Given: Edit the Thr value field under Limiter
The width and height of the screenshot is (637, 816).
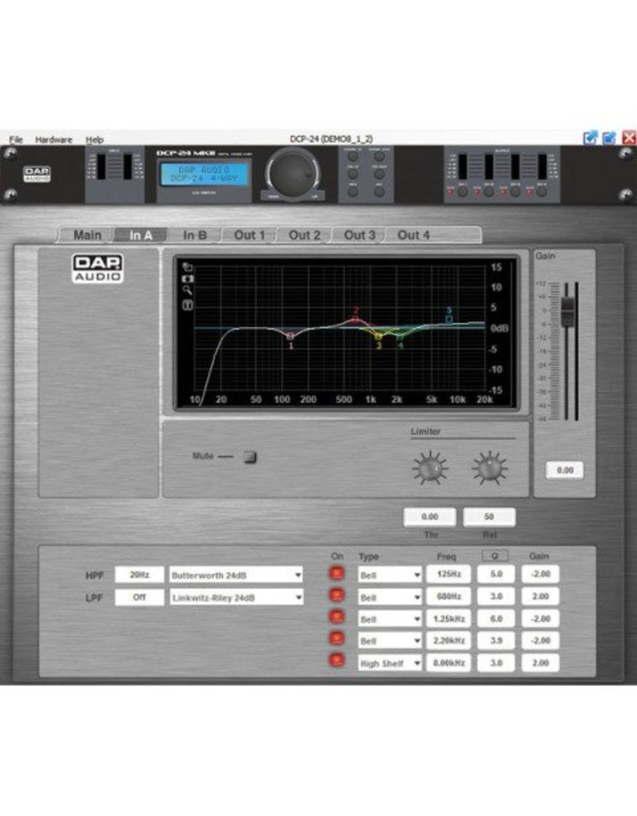Looking at the screenshot, I should point(430,516).
